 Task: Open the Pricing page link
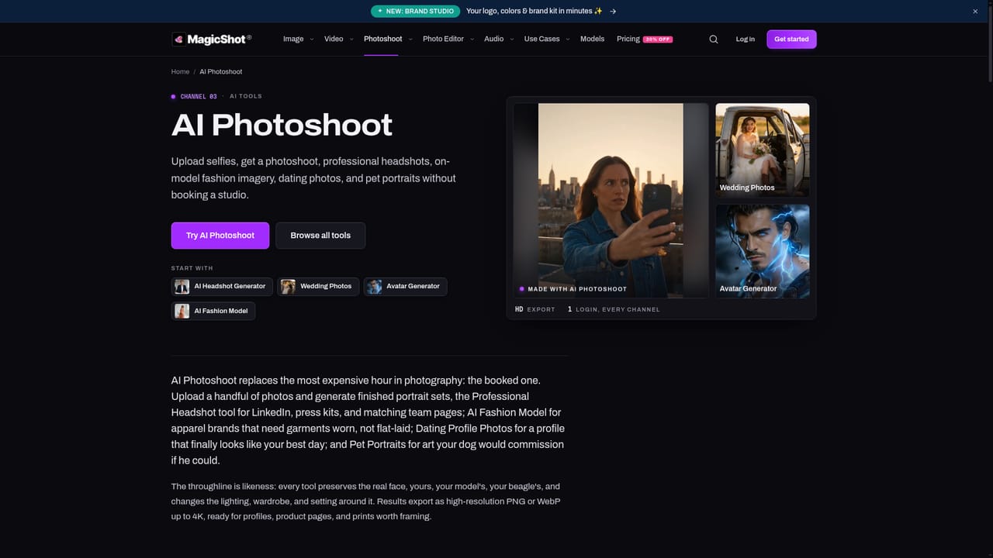pyautogui.click(x=628, y=39)
